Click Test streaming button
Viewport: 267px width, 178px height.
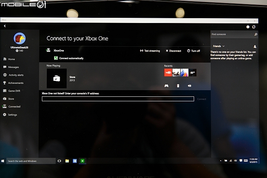[150, 51]
